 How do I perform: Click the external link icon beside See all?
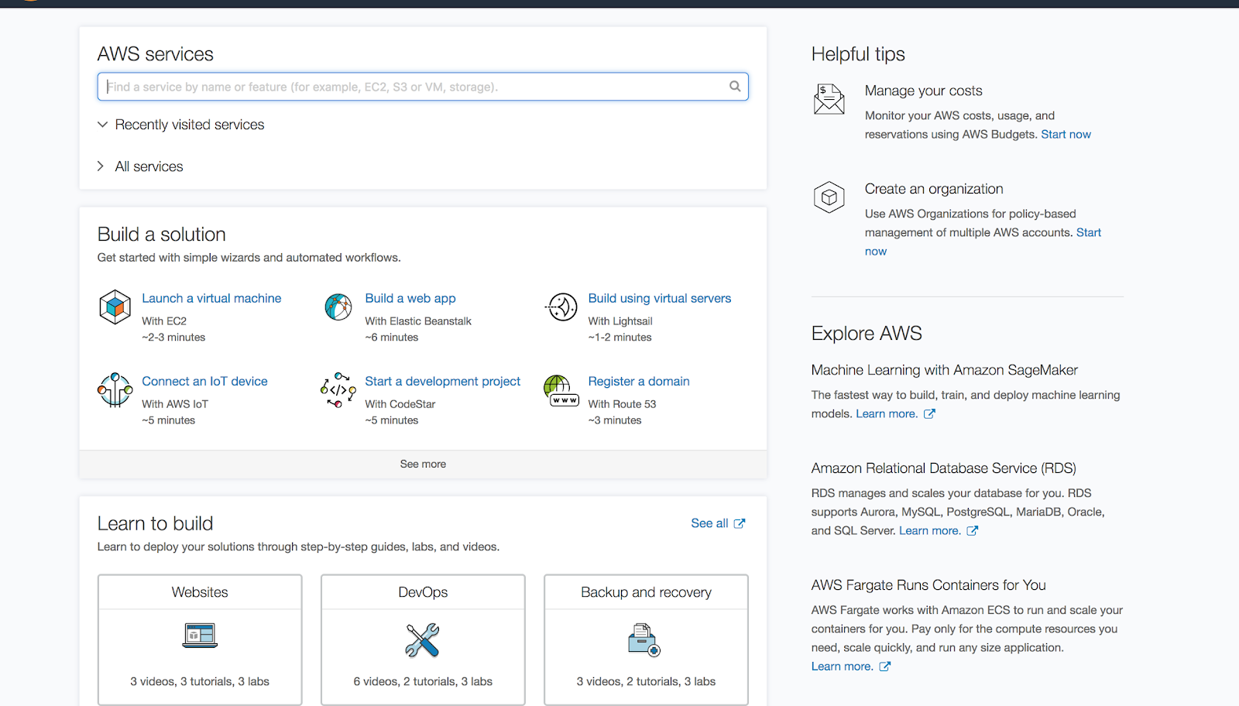tap(740, 523)
